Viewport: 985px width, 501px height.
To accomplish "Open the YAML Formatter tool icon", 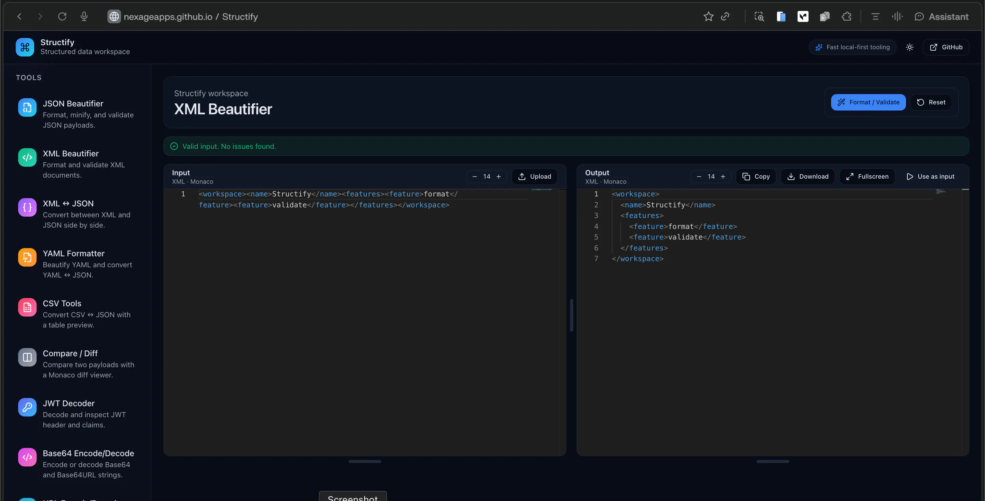I will [x=27, y=257].
